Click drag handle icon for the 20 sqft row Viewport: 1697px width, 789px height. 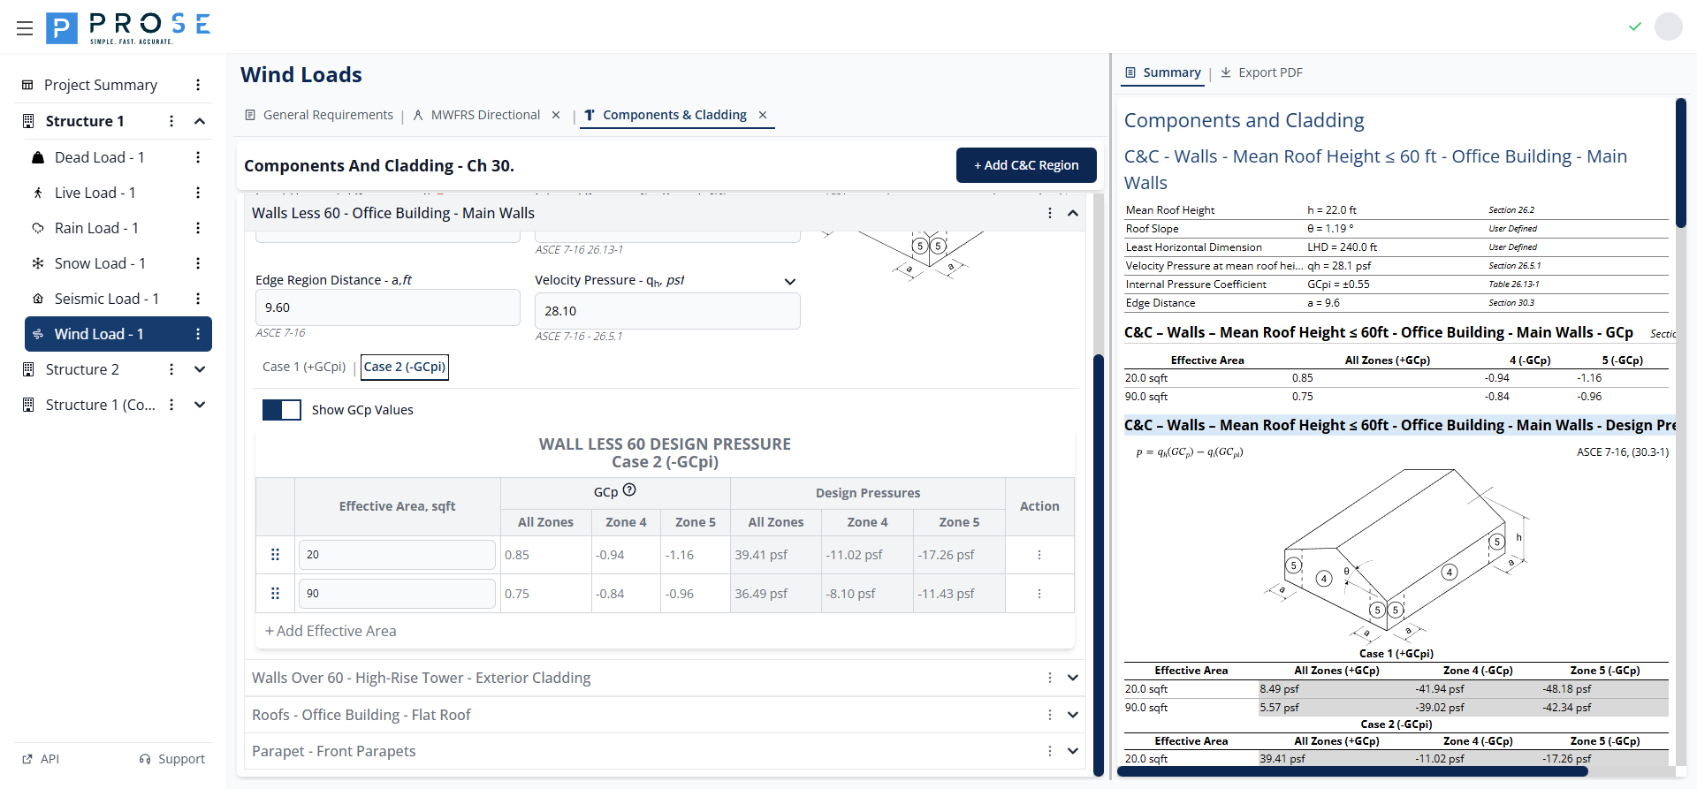[275, 555]
